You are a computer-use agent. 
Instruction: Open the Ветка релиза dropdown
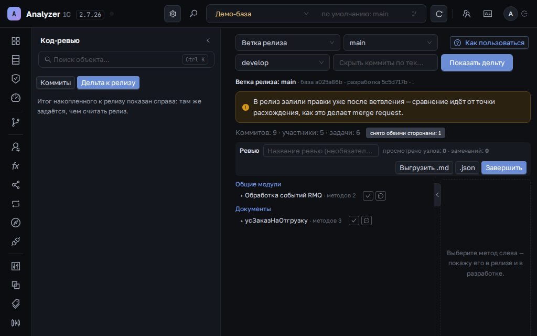tap(288, 43)
